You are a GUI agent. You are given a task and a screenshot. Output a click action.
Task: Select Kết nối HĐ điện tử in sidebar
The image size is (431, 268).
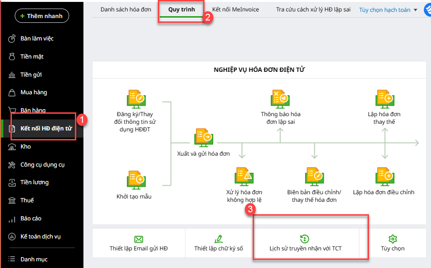click(46, 129)
